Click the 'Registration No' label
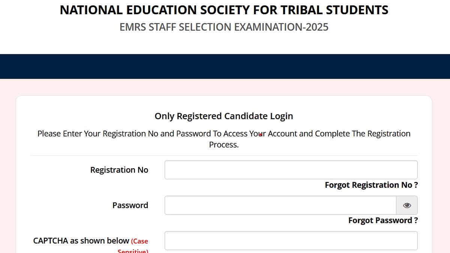The width and height of the screenshot is (450, 253). coord(119,170)
